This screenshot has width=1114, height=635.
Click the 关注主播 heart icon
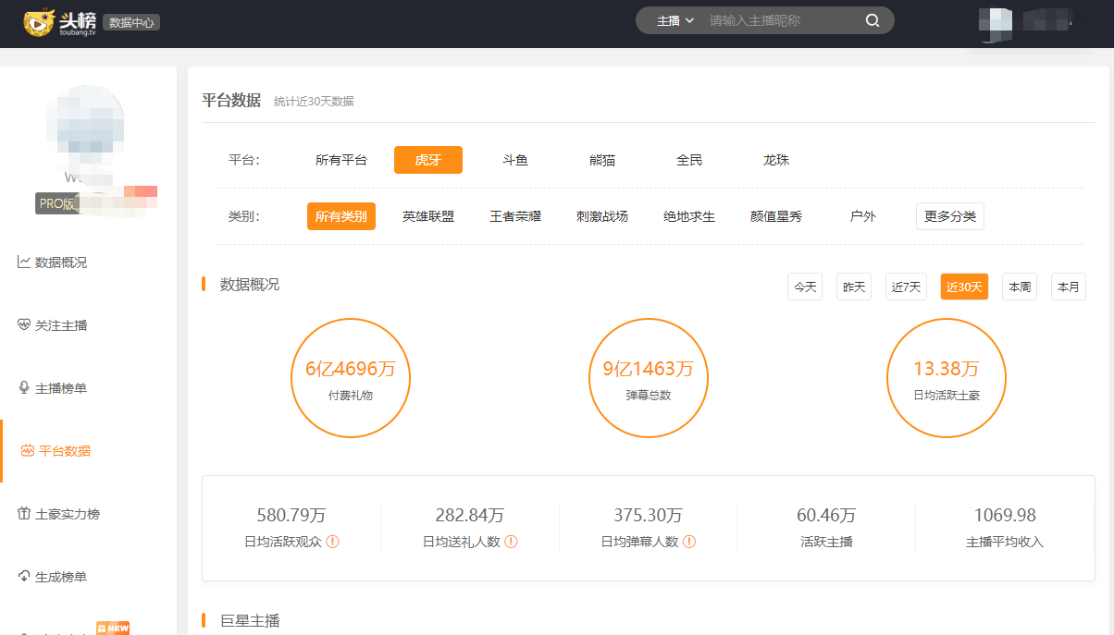(x=24, y=324)
